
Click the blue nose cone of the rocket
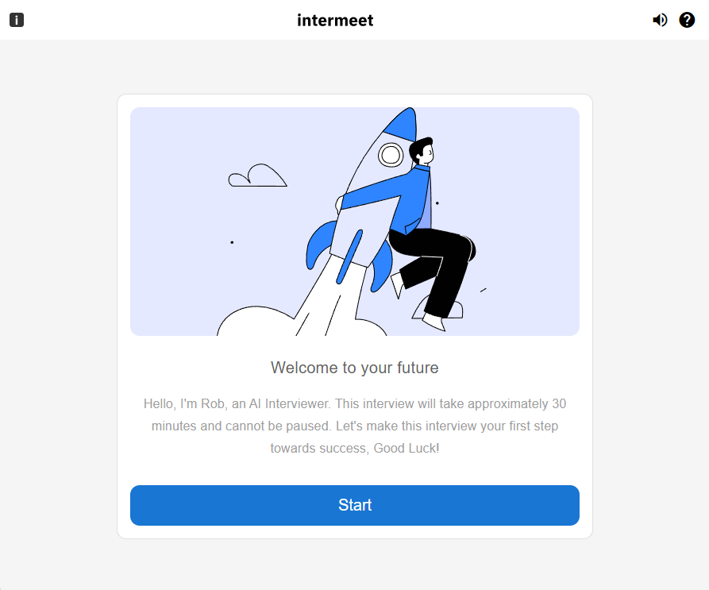coord(403,123)
